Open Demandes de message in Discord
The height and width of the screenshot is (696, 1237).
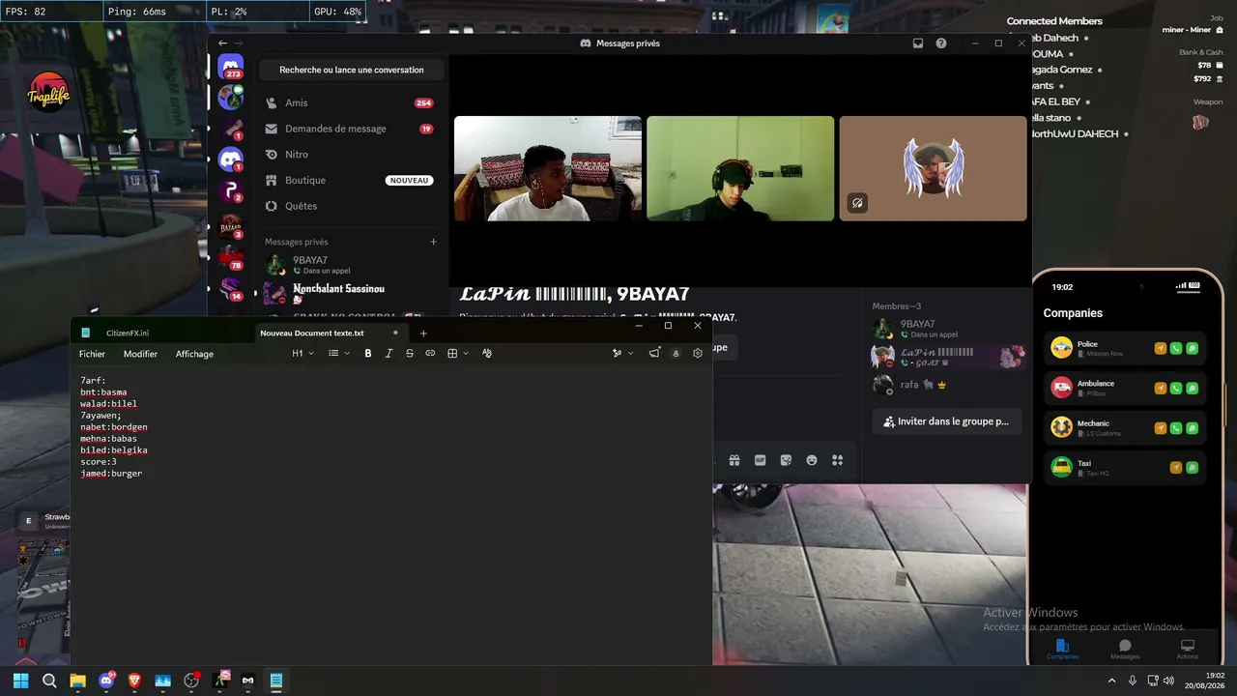coord(350,129)
